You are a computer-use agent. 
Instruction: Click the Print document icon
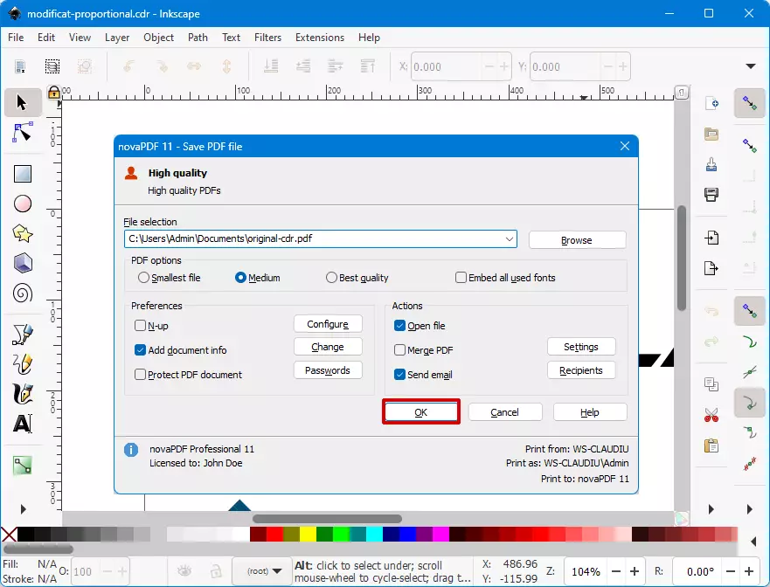(711, 195)
